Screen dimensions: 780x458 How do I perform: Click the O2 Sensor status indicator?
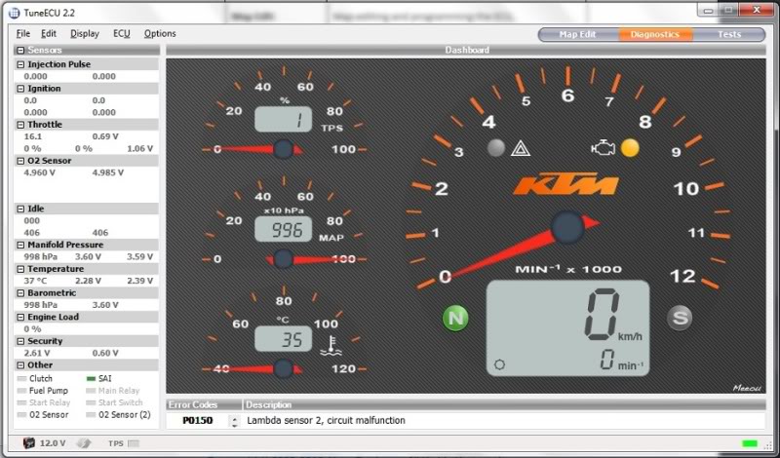(x=21, y=414)
